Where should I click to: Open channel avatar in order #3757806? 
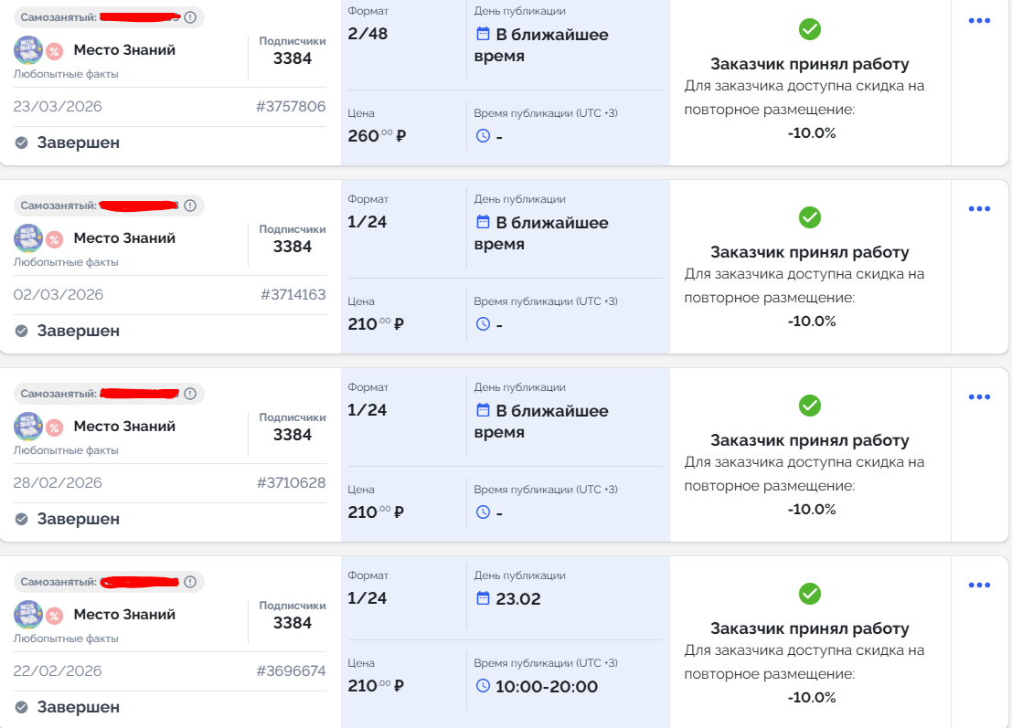point(28,50)
